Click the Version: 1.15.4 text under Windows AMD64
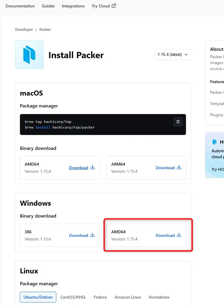This screenshot has width=224, height=306. [x=124, y=239]
